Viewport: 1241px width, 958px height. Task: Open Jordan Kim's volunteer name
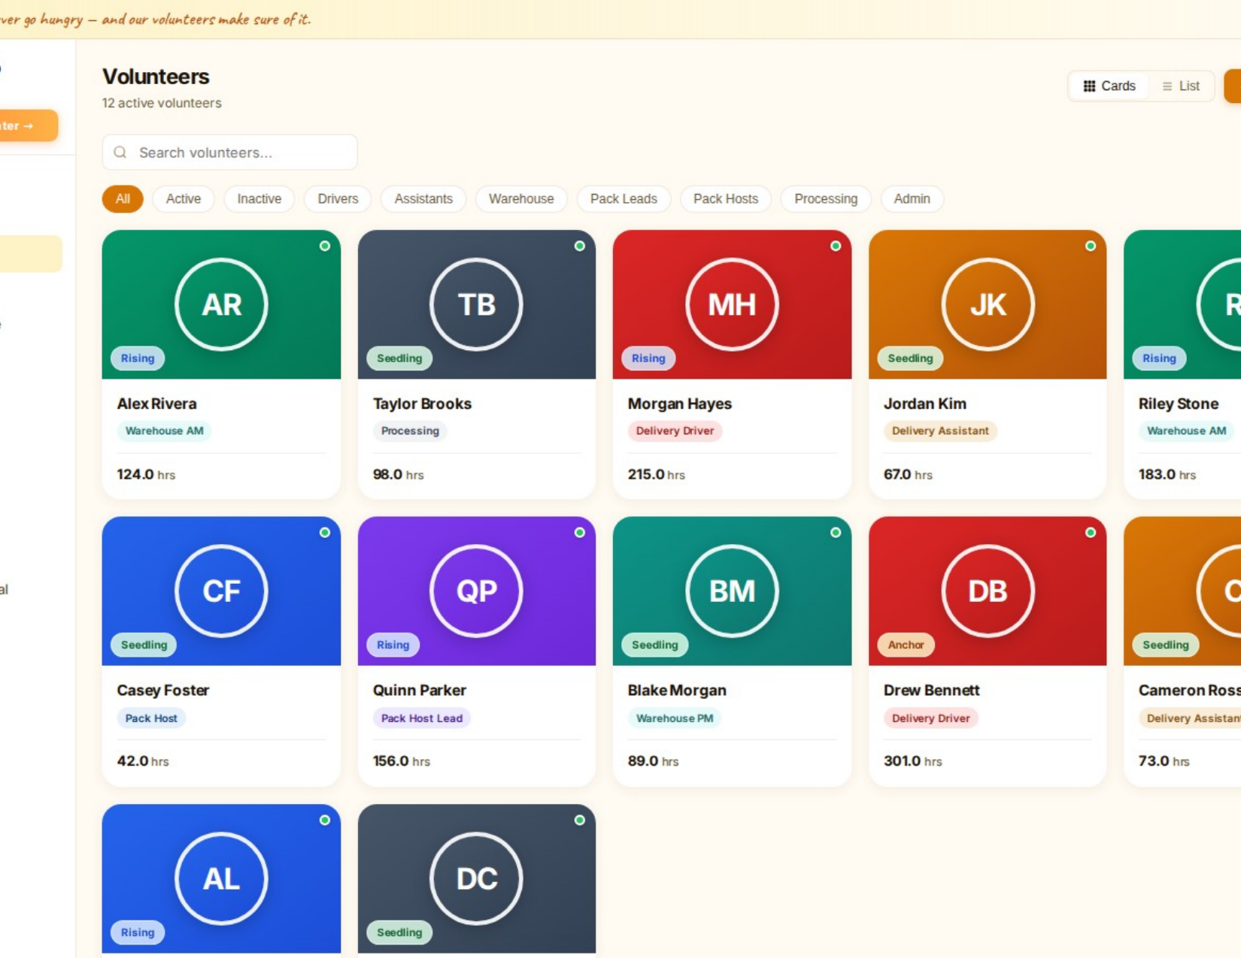coord(924,403)
